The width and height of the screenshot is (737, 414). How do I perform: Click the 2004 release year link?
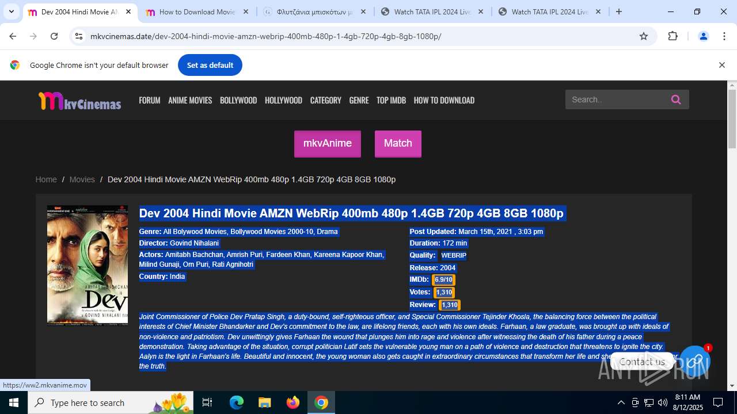coord(447,268)
